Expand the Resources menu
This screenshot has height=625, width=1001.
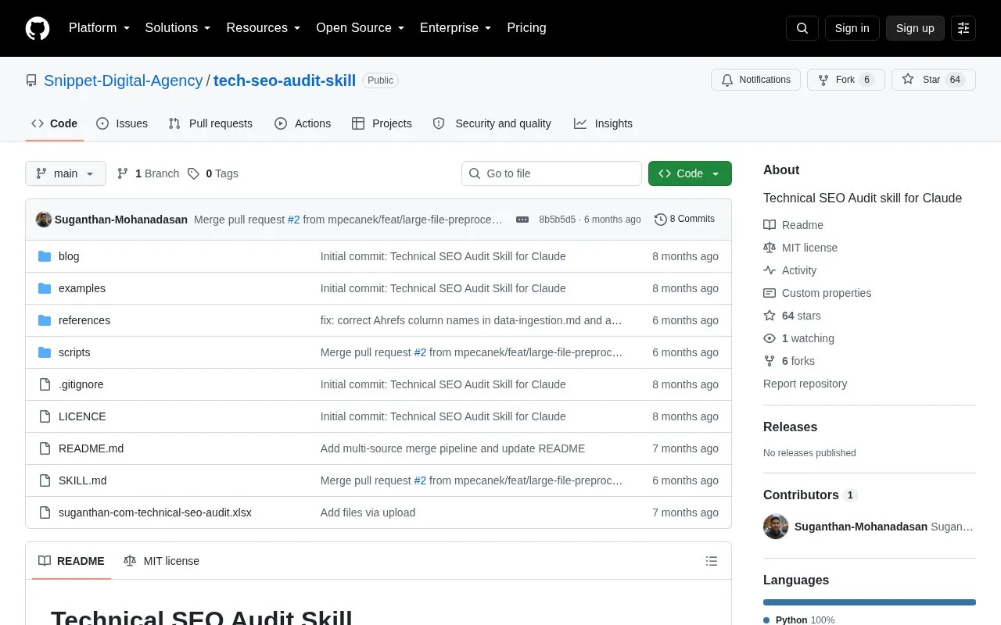tap(264, 28)
